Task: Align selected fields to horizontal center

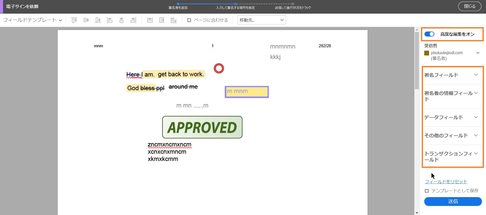Action: tap(121, 20)
